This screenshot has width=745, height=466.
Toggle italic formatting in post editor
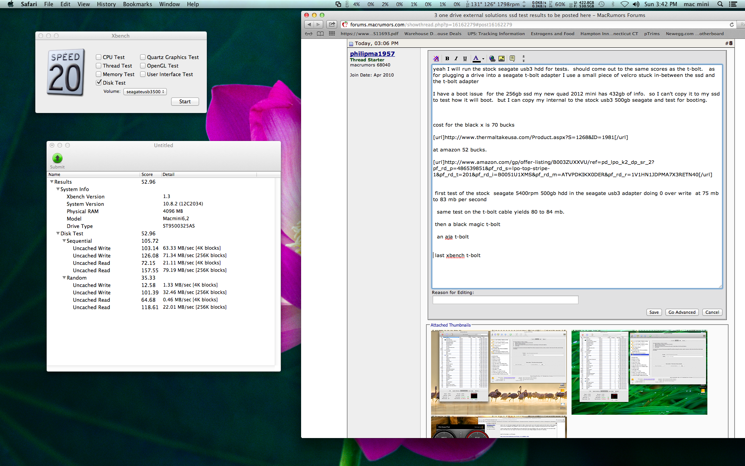point(456,59)
